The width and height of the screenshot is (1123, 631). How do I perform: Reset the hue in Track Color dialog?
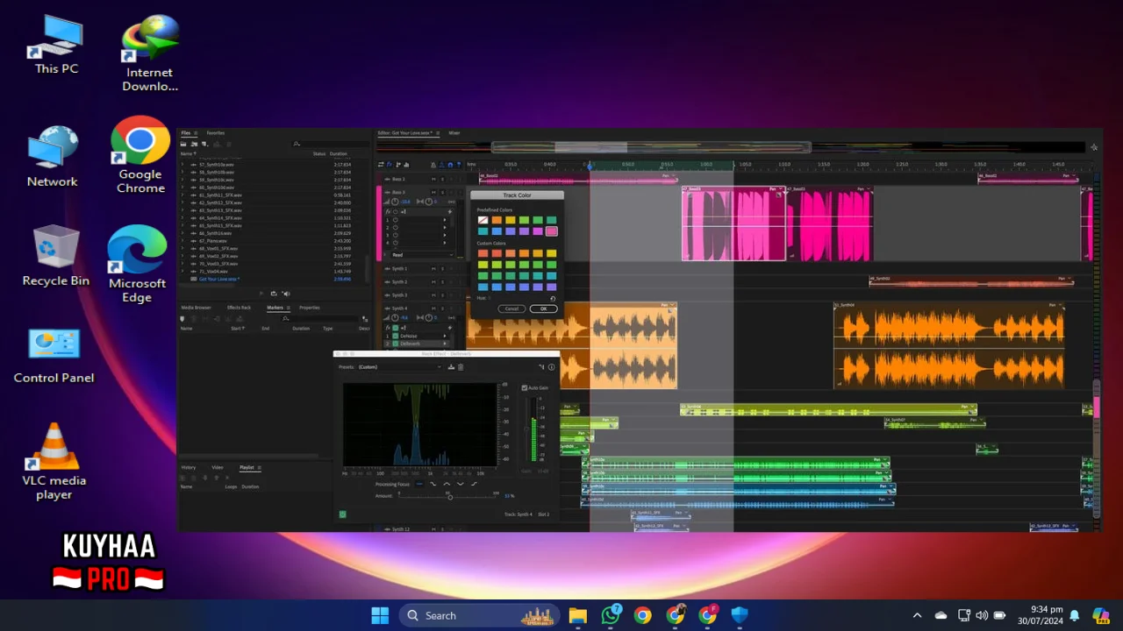click(553, 299)
